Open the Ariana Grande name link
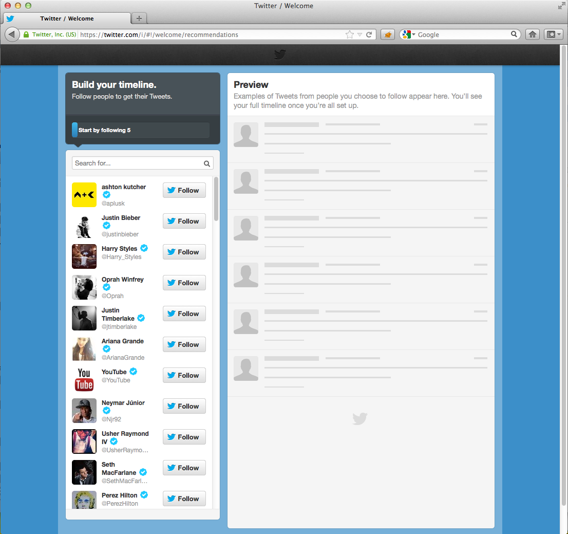Viewport: 568px width, 534px height. click(122, 341)
